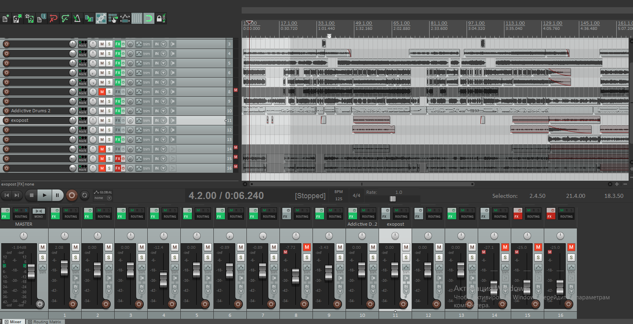This screenshot has height=324, width=633.
Task: Click the MASTER volume fader
Action: point(31,271)
